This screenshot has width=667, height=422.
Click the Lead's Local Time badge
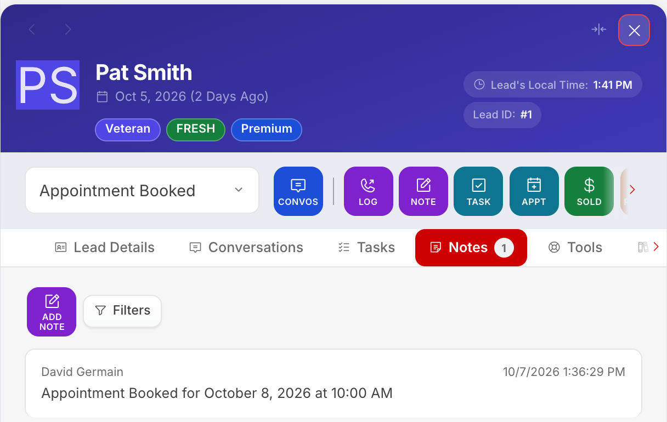[553, 85]
